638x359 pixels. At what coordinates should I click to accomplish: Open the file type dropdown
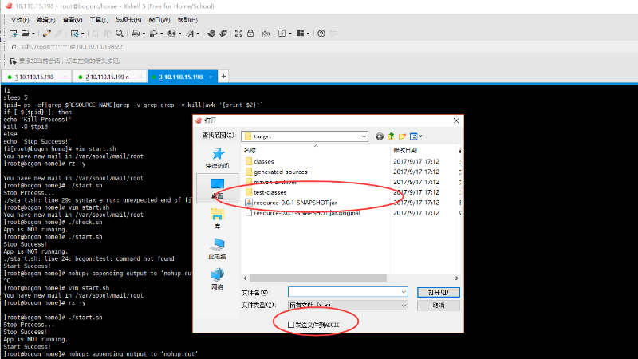(x=404, y=305)
